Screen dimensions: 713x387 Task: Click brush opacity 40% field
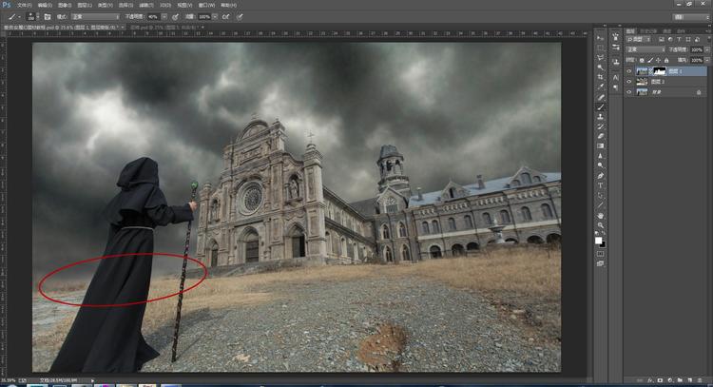pyautogui.click(x=153, y=17)
